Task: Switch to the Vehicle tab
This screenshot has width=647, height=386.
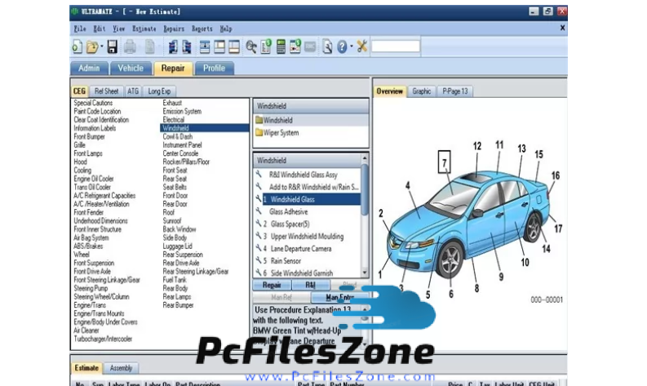Action: (131, 68)
